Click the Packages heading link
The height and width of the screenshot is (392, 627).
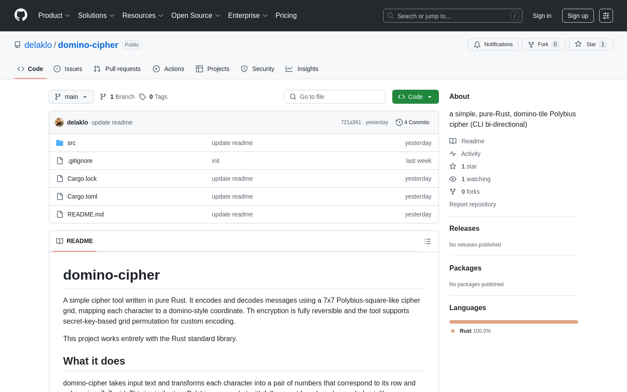pyautogui.click(x=465, y=268)
